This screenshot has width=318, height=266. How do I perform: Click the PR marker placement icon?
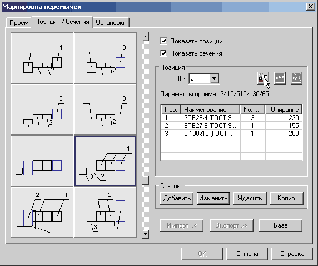[x=264, y=78]
